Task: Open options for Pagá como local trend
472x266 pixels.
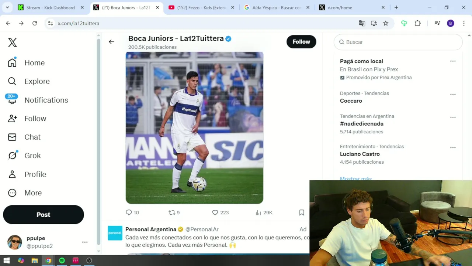Action: coord(453,61)
